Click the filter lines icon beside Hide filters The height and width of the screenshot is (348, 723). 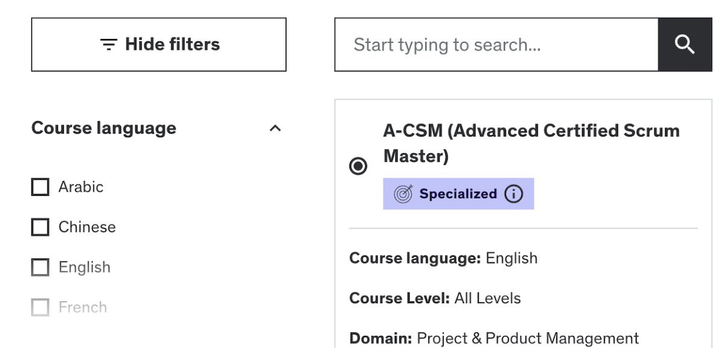click(108, 44)
